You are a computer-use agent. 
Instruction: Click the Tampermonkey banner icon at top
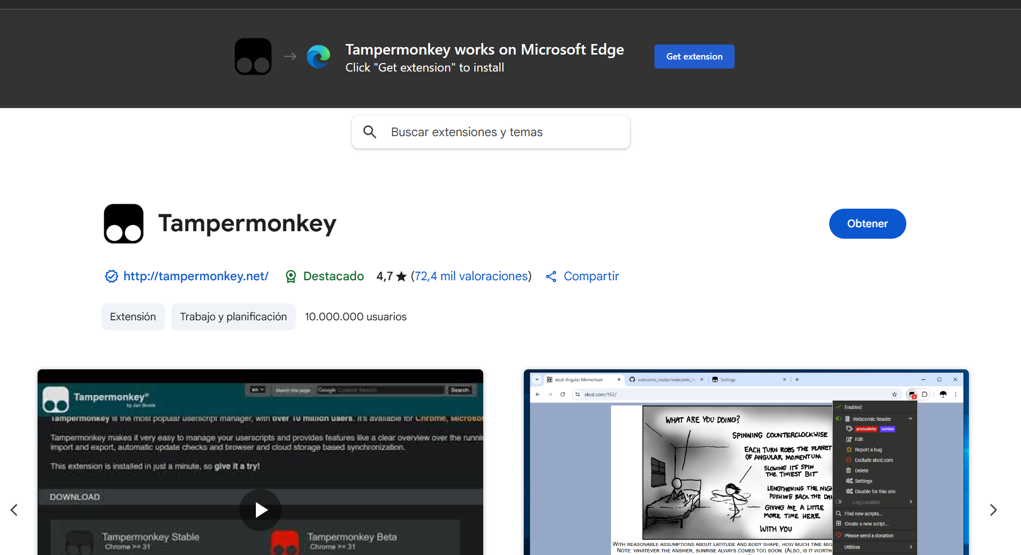(253, 57)
